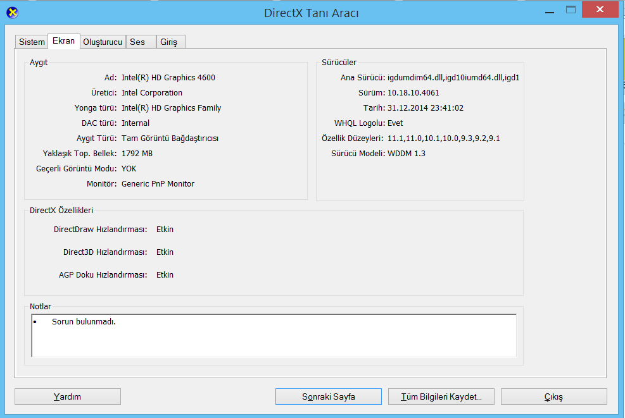Click the Sorun bulunmadı note
The image size is (625, 418).
84,322
